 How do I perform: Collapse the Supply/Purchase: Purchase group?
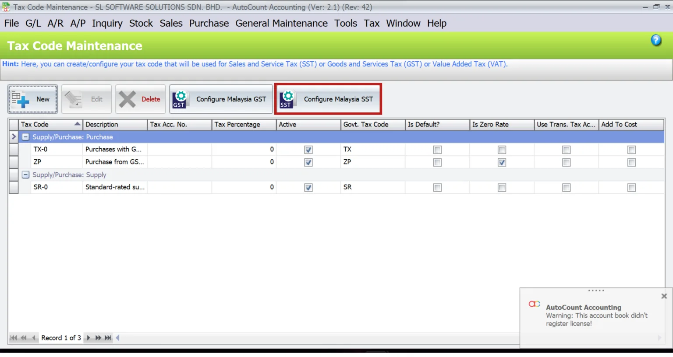(x=25, y=136)
